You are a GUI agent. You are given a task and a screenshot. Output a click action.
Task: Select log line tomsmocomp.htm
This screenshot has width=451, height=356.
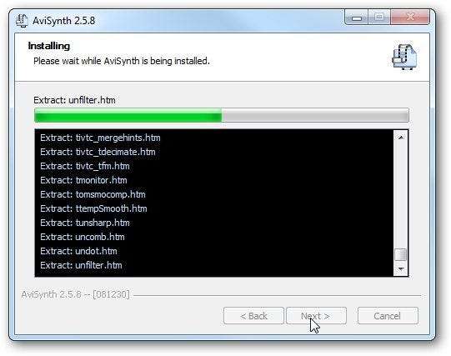93,194
